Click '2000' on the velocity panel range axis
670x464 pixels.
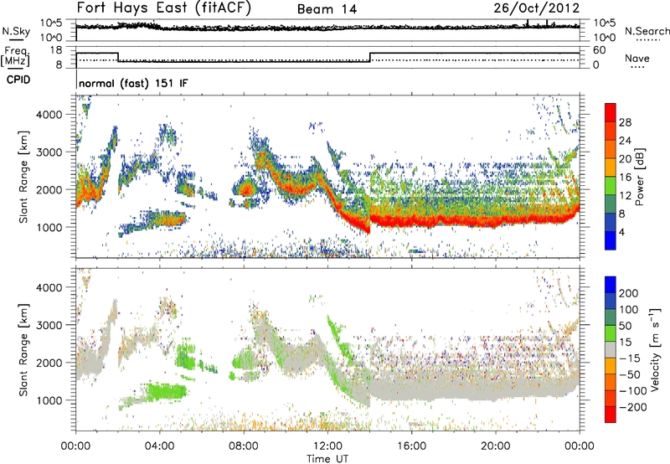pyautogui.click(x=49, y=363)
